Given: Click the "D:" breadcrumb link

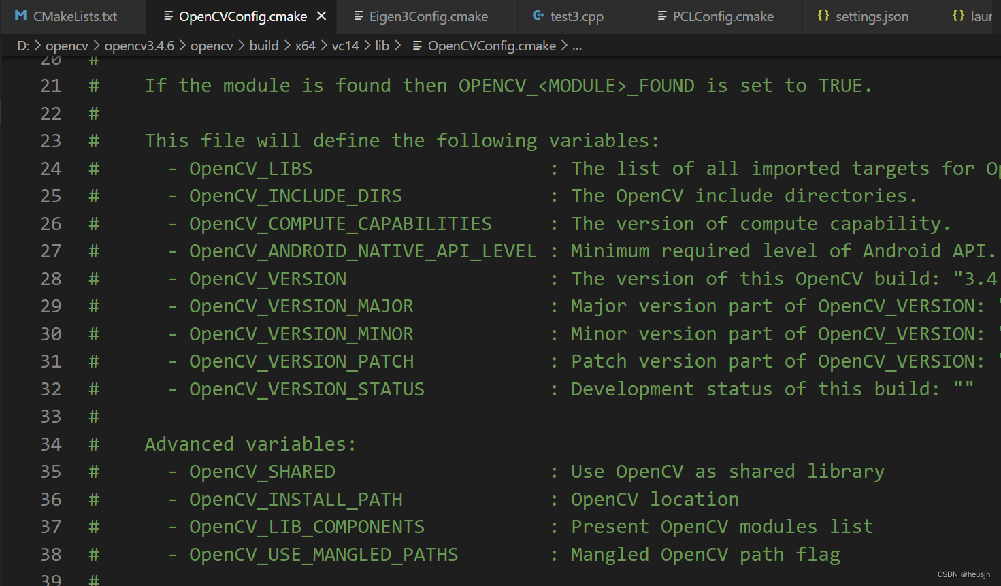Looking at the screenshot, I should click(x=23, y=46).
